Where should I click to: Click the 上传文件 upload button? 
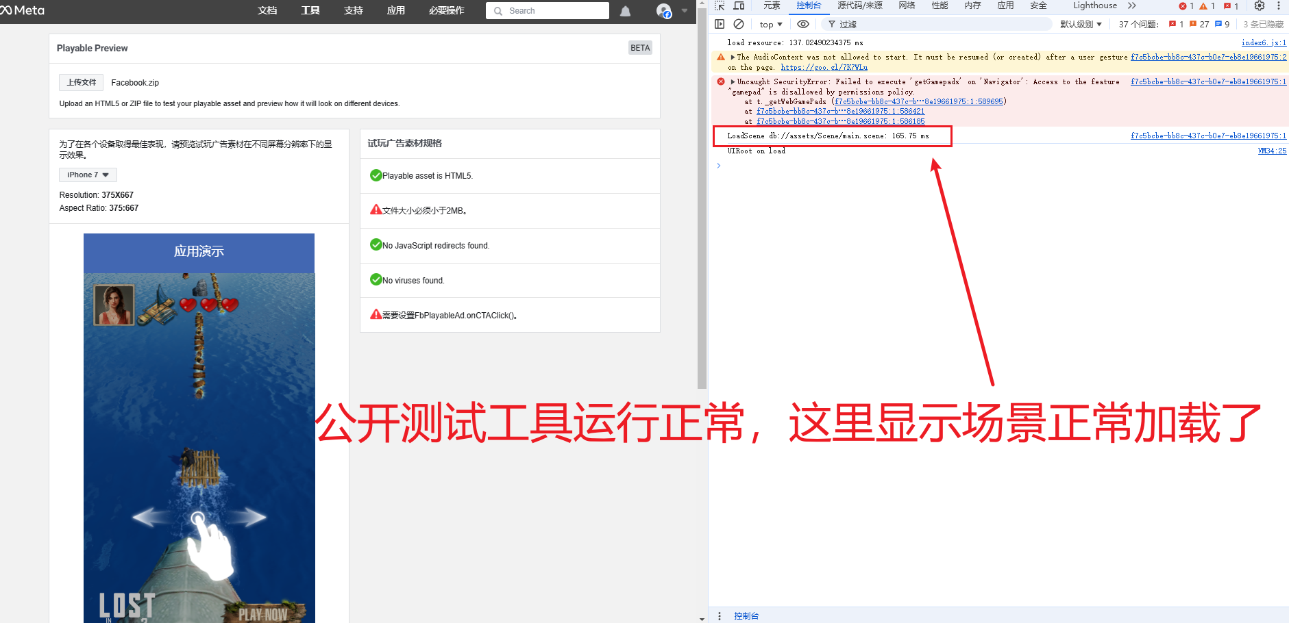pyautogui.click(x=82, y=82)
